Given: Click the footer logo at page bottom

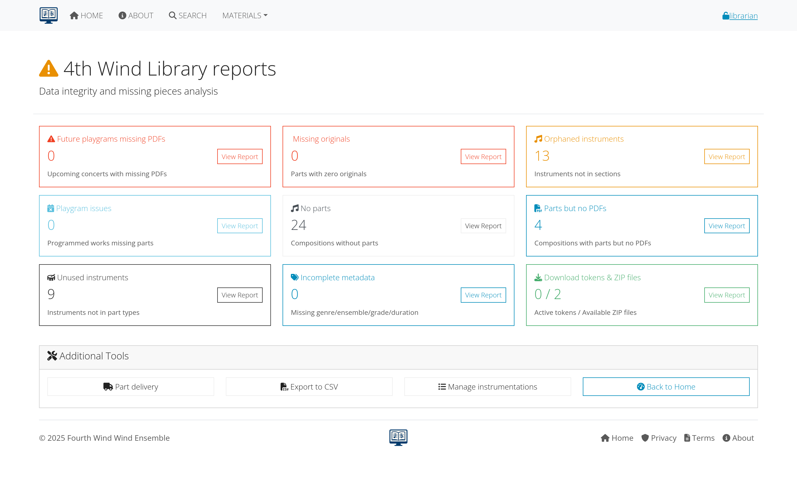Looking at the screenshot, I should (398, 437).
